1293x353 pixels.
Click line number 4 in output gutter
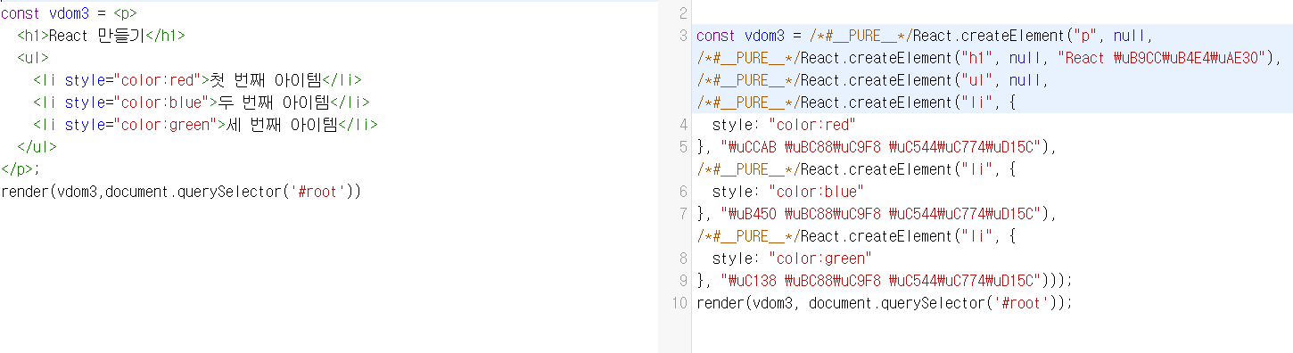point(683,125)
